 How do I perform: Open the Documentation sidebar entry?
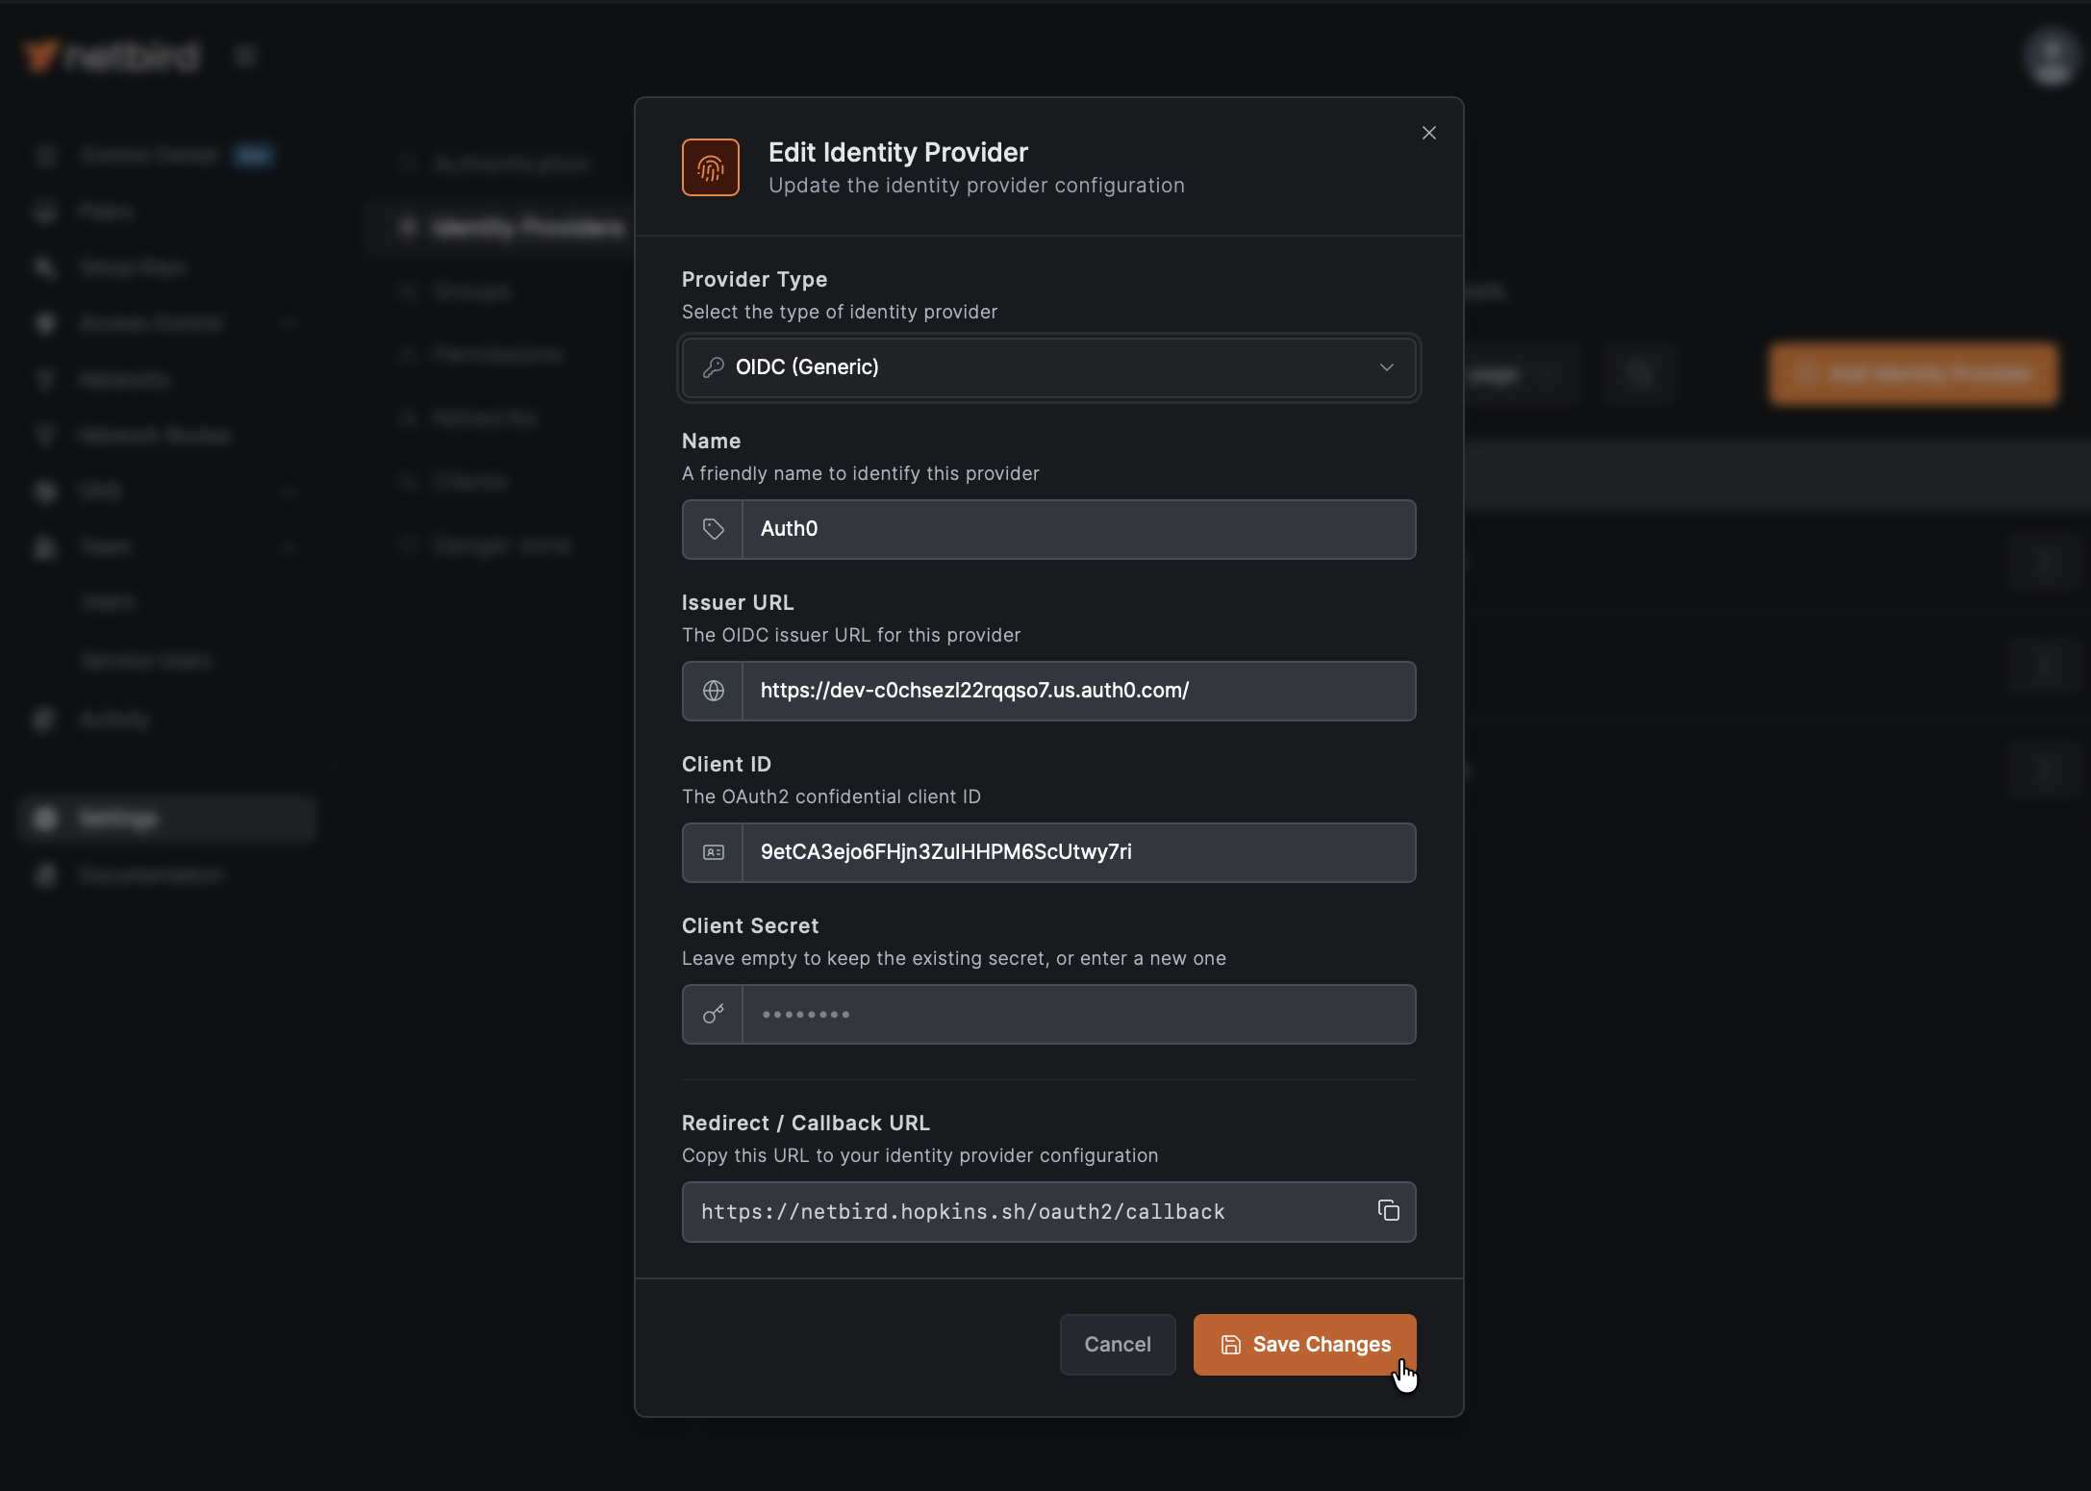pos(150,874)
